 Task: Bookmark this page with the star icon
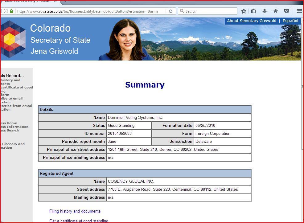[x=244, y=11]
